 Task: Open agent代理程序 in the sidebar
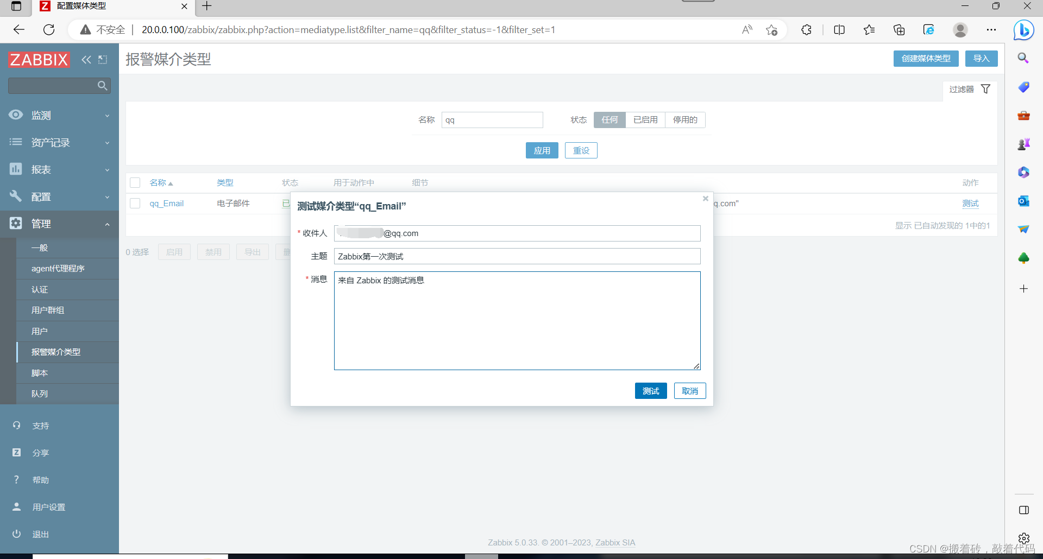(67, 269)
